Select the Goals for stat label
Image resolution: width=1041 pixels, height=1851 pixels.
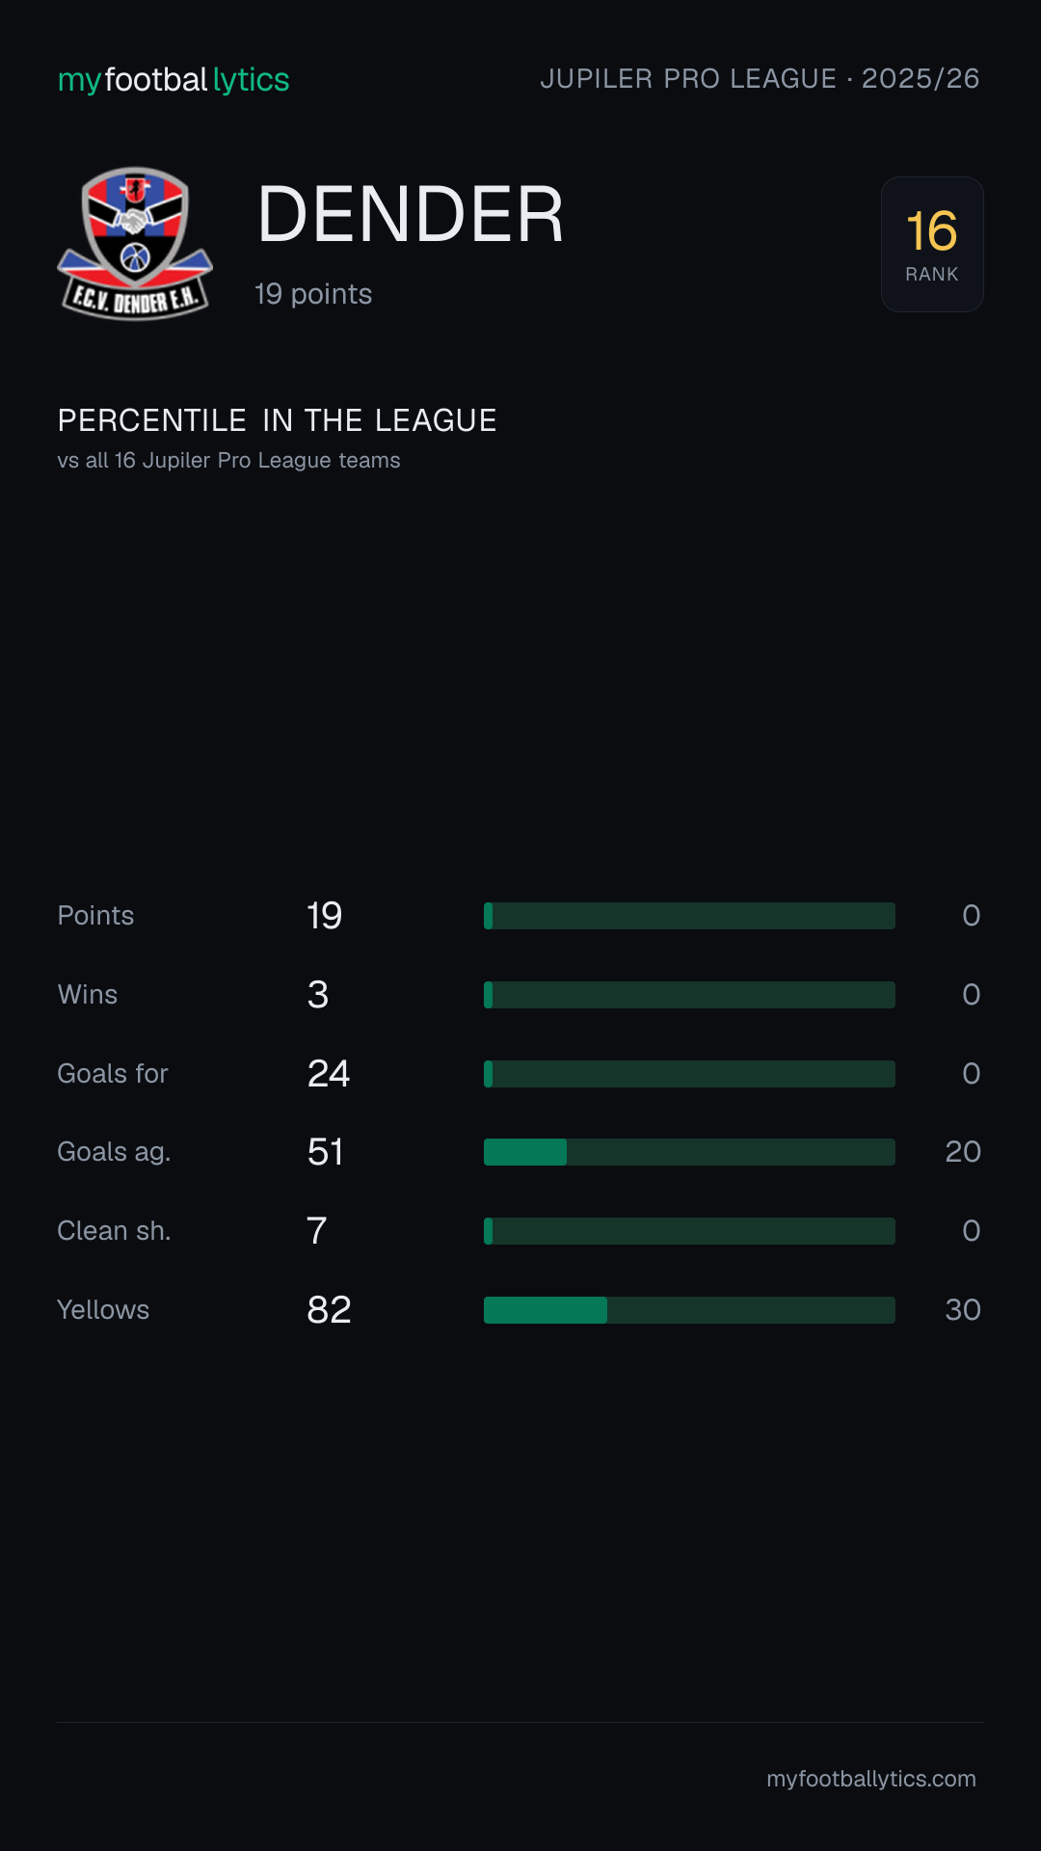[x=113, y=1074]
